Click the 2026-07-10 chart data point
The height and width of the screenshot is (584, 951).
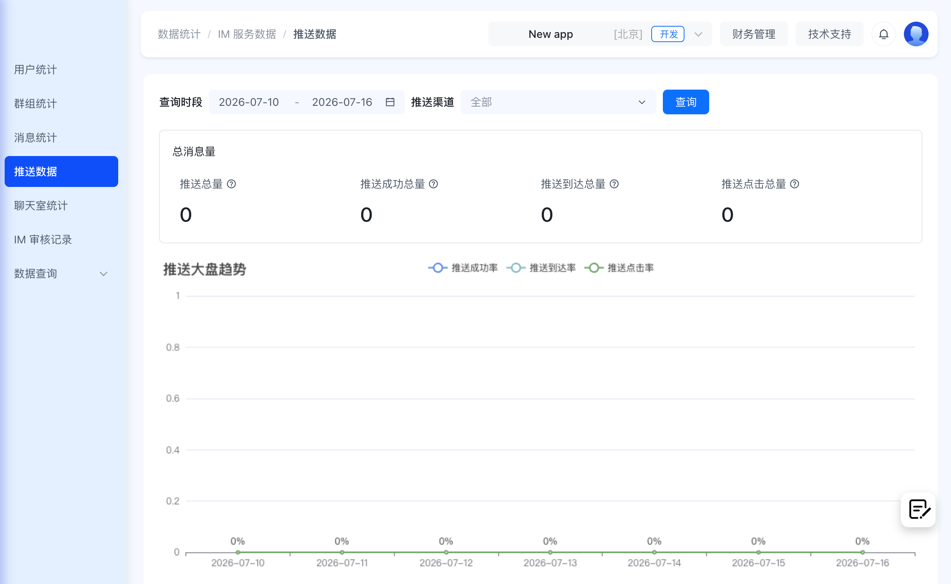(x=238, y=552)
